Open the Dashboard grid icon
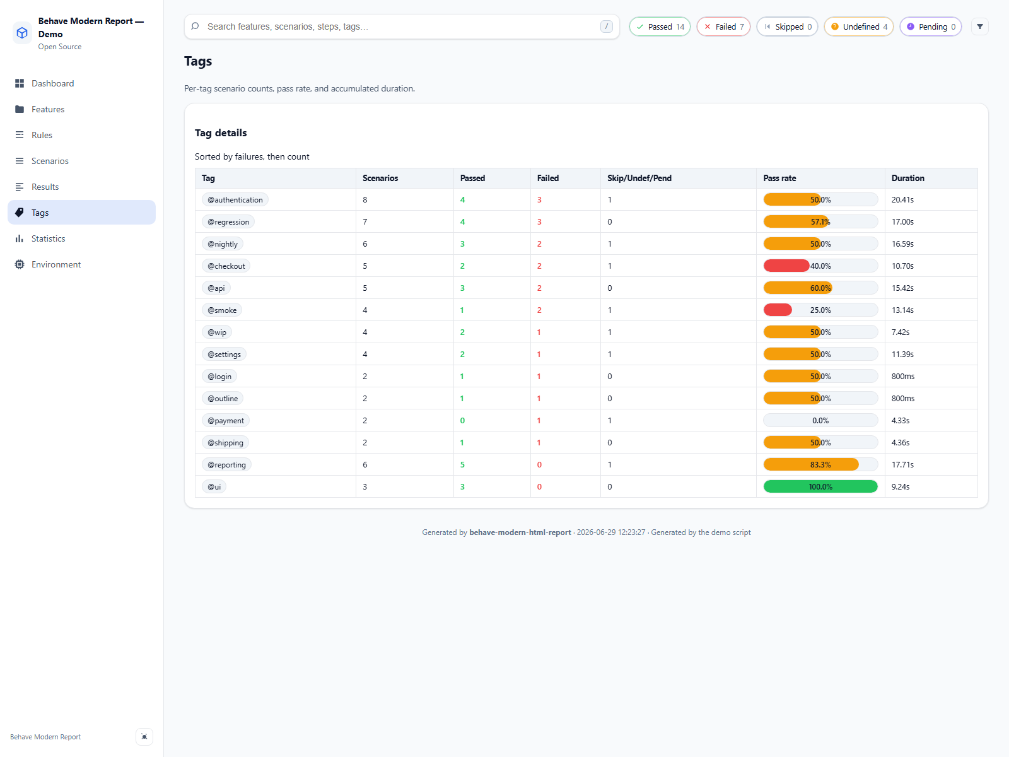This screenshot has width=1009, height=757. (x=20, y=83)
